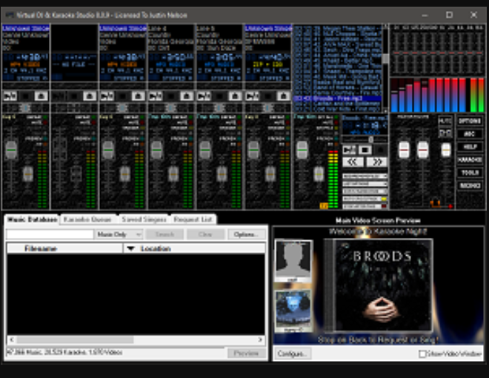Click play/pause on the first deck
Screen dimensions: 489x378
(x=10, y=96)
